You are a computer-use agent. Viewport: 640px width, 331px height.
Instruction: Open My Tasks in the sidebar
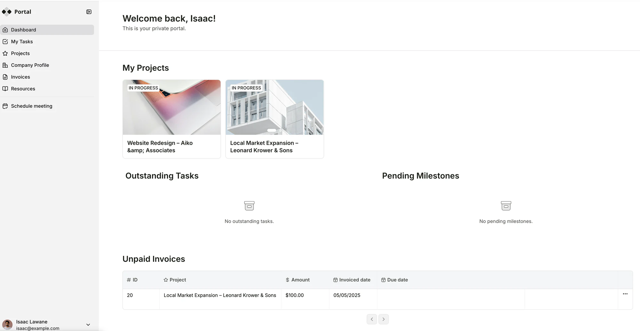point(47,42)
